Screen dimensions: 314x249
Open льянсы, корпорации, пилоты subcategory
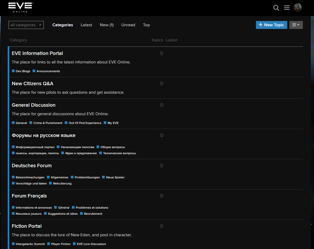[x=35, y=153]
